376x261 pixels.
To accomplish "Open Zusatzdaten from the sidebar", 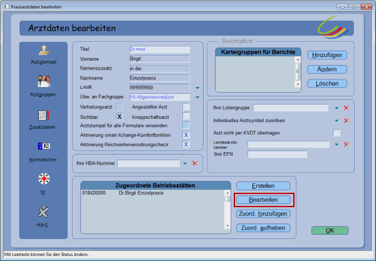I will click(x=43, y=115).
